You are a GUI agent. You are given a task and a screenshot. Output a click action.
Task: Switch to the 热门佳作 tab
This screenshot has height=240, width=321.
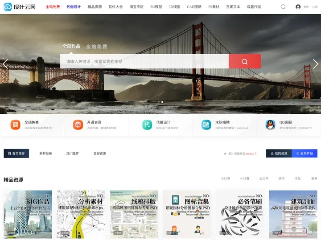click(73, 153)
